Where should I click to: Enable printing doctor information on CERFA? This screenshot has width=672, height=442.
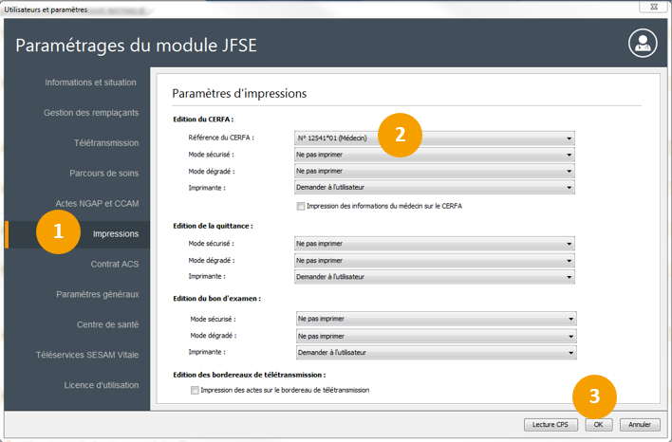[301, 206]
